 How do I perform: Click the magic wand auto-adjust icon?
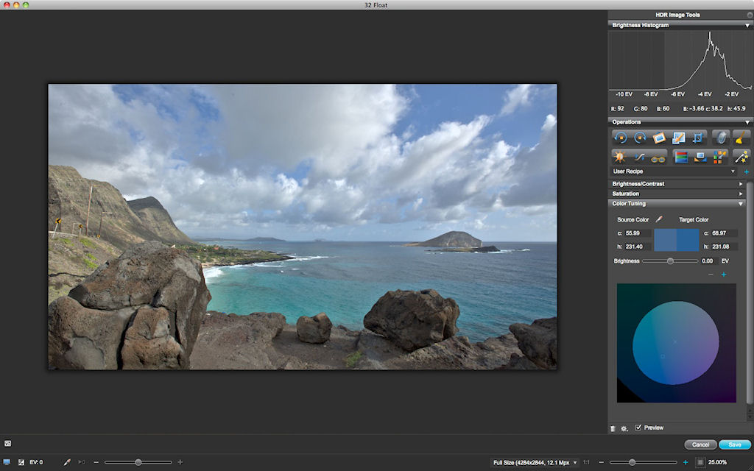(x=741, y=157)
